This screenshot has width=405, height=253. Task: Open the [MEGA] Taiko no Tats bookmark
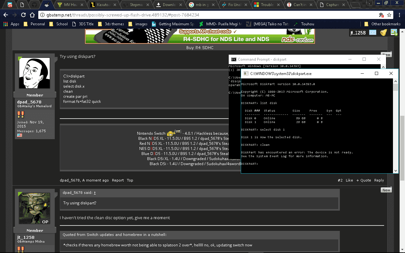268,24
